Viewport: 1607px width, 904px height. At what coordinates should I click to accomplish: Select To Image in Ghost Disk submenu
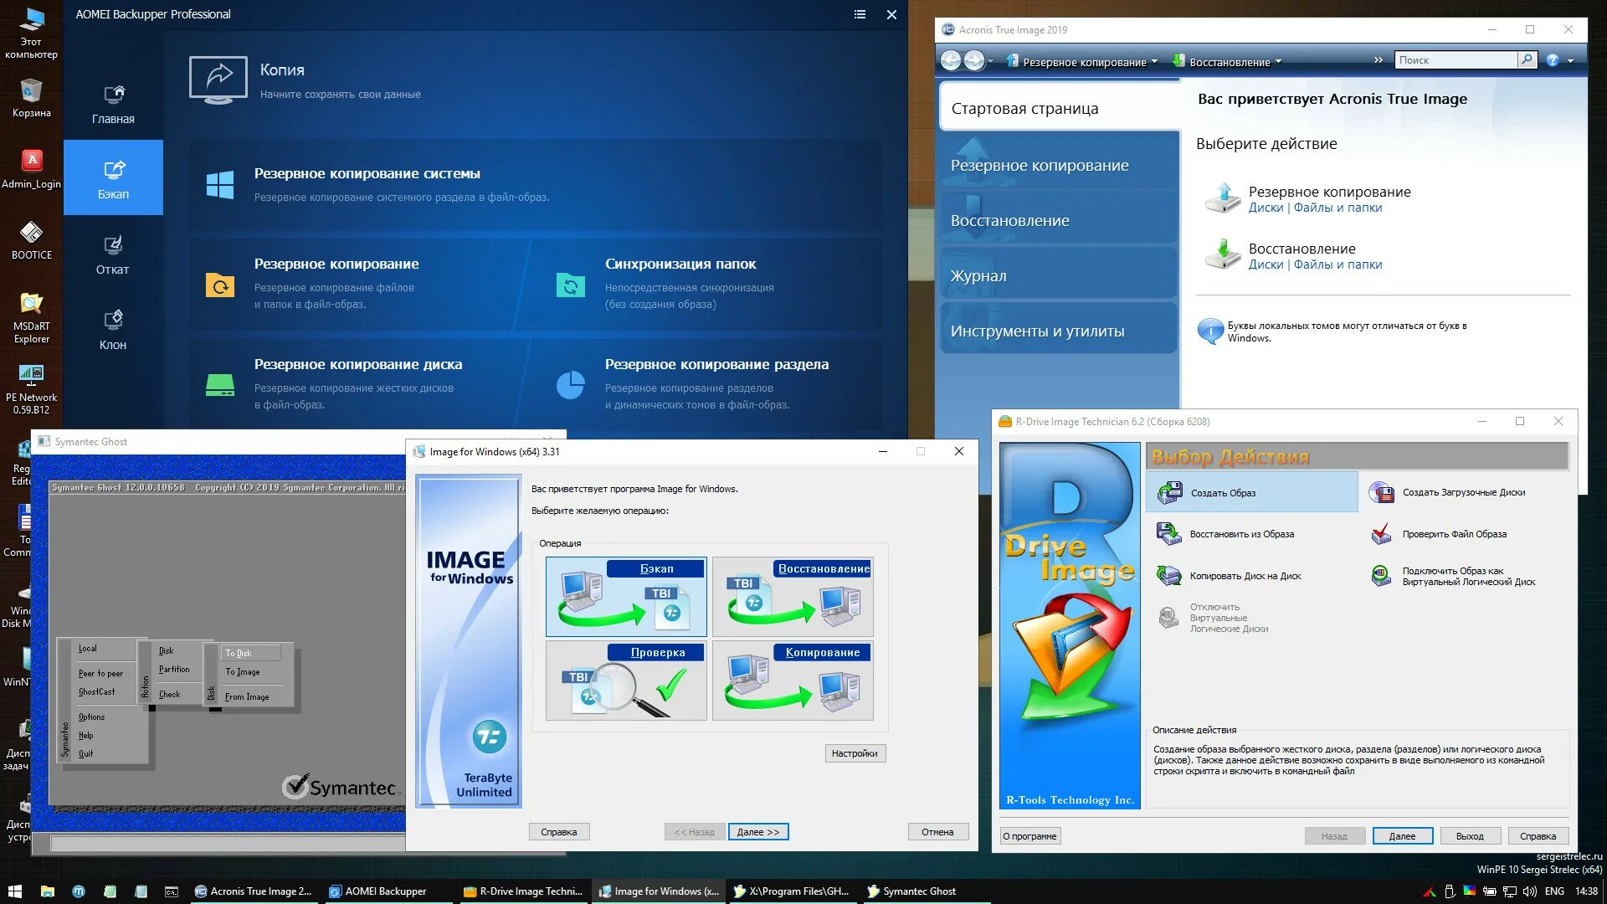[x=243, y=672]
